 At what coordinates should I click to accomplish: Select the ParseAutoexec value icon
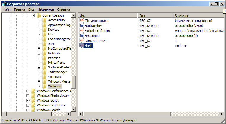82,40
